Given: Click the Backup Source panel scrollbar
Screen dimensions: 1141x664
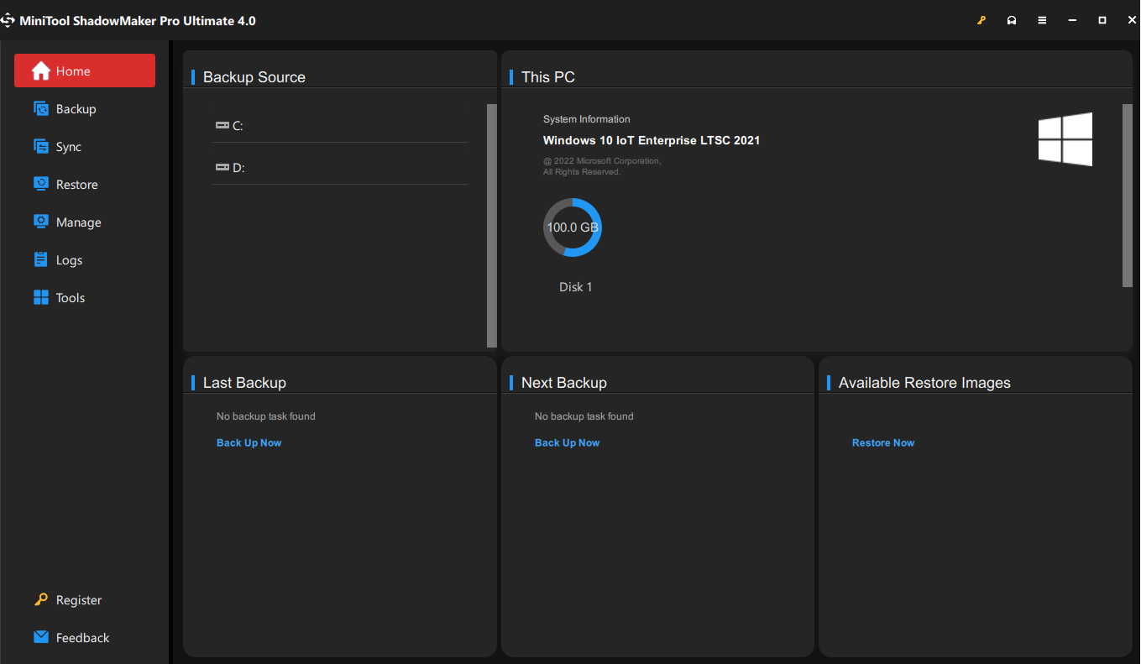Looking at the screenshot, I should pyautogui.click(x=492, y=225).
